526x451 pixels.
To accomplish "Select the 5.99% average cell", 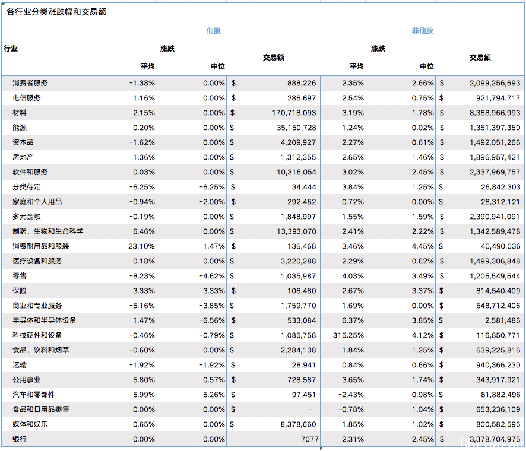I will pos(144,395).
